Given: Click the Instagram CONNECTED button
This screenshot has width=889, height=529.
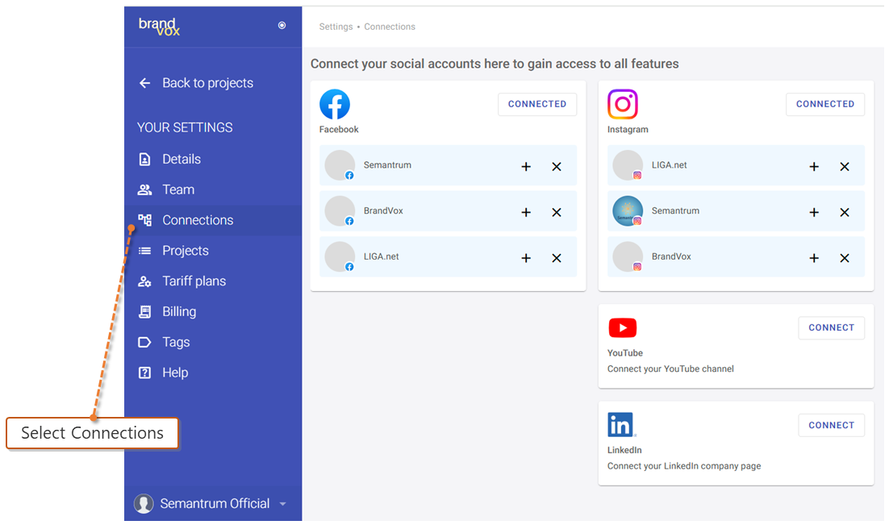Looking at the screenshot, I should tap(825, 104).
